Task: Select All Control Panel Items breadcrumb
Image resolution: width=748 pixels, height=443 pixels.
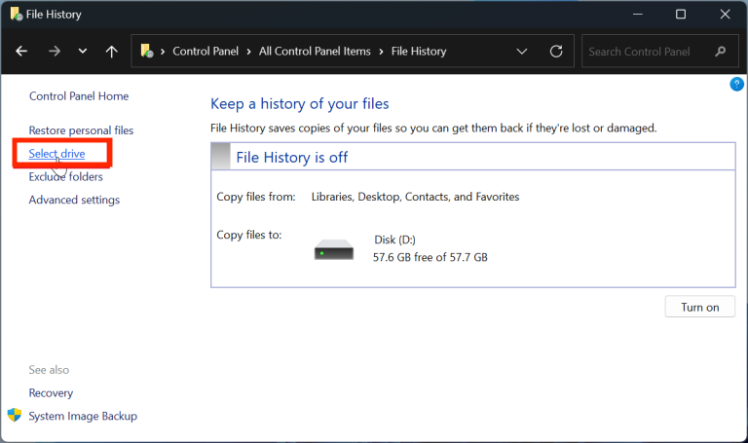Action: (315, 51)
